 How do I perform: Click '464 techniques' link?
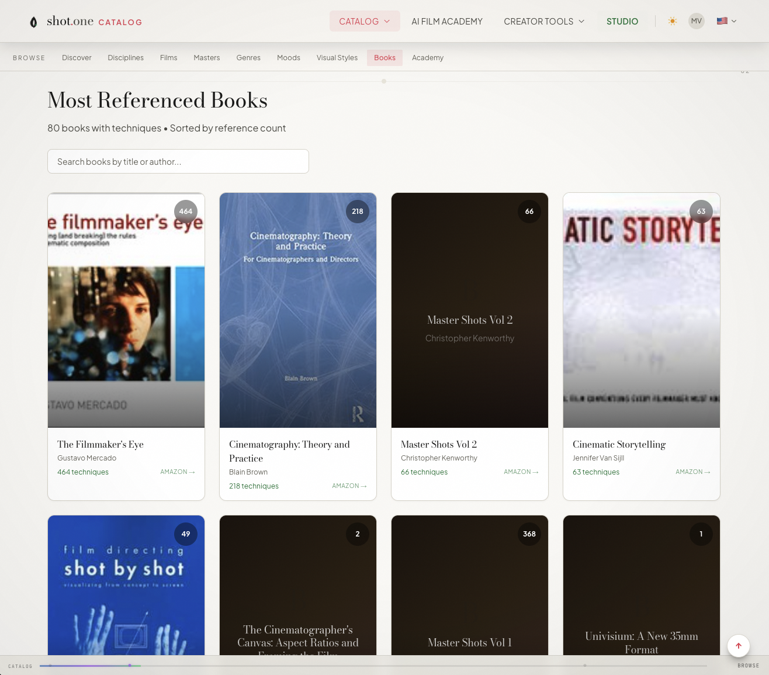pos(83,472)
